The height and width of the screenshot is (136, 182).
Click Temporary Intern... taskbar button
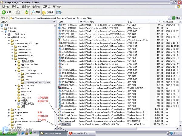click(53, 134)
